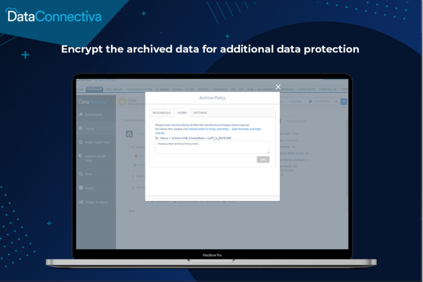Click the Archive Policy toolbar button
This screenshot has height=282, width=423.
319,101
